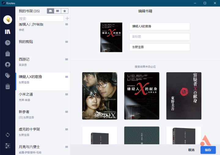Switch to open-book view filter

coord(57,11)
